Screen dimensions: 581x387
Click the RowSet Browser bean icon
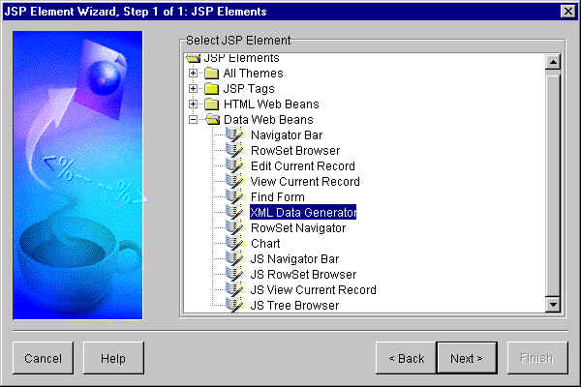coord(235,151)
